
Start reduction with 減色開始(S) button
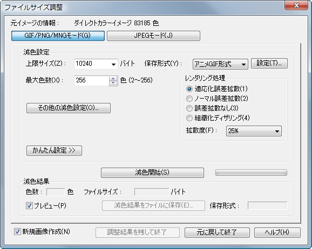click(152, 172)
